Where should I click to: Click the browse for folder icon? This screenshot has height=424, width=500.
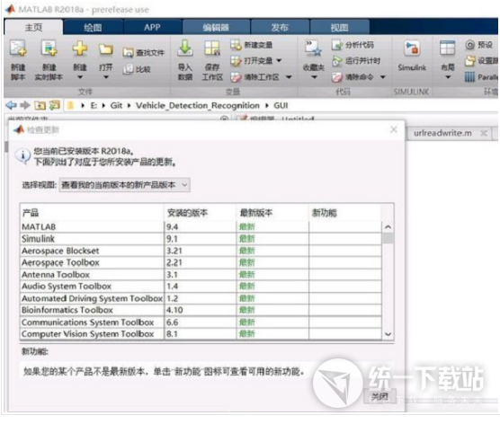click(x=55, y=105)
